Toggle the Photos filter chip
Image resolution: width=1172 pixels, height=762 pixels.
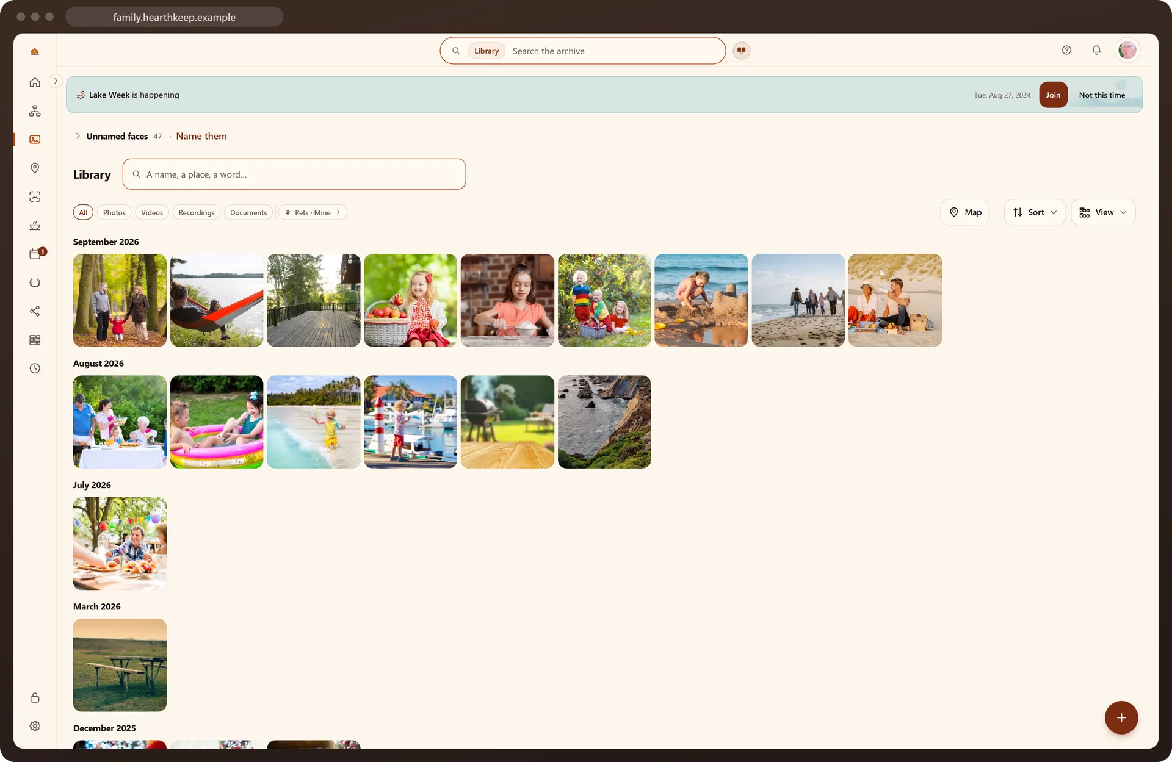pyautogui.click(x=114, y=212)
